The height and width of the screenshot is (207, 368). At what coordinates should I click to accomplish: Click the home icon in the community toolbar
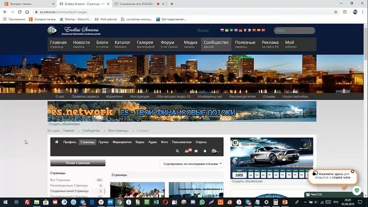tap(56, 142)
